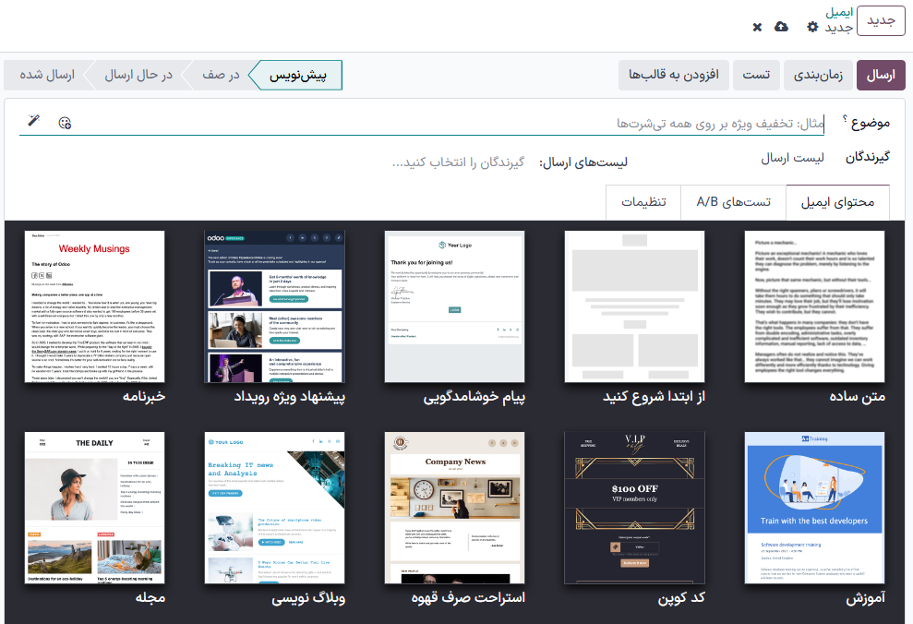Select the خبرنامه newsletter template

pos(94,307)
